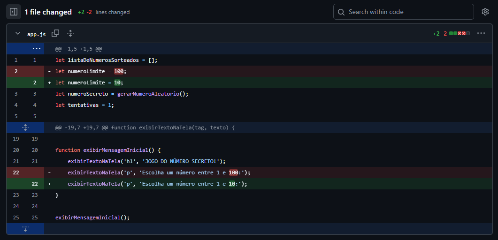
Task: Expand lines between the two hunks
Action: [x=25, y=128]
